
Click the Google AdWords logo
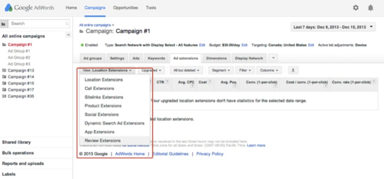(29, 8)
